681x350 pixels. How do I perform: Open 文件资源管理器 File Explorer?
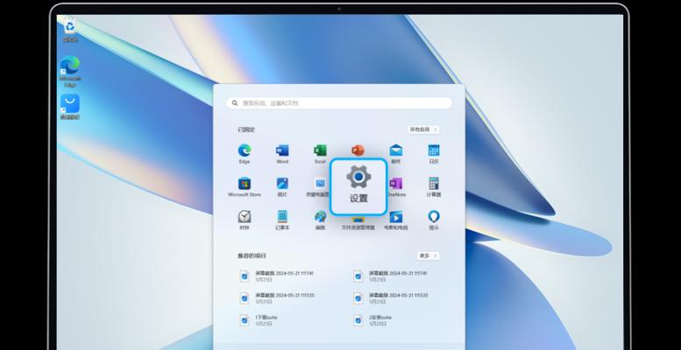358,223
